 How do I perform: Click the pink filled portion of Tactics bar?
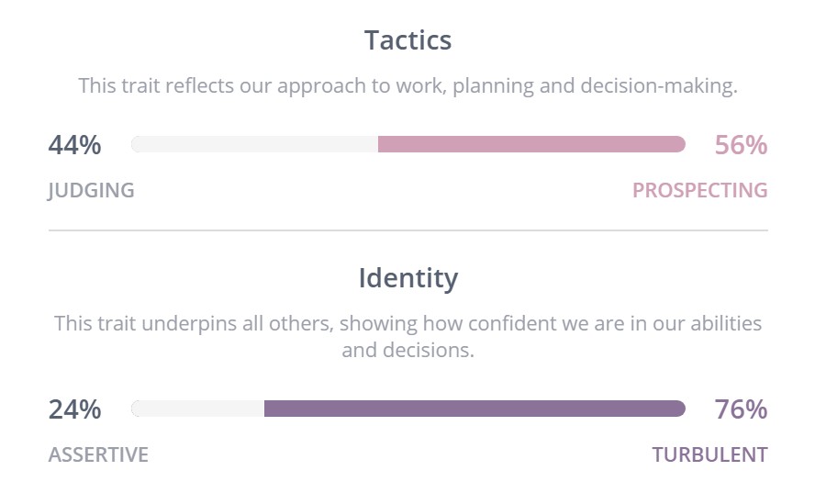coord(530,144)
